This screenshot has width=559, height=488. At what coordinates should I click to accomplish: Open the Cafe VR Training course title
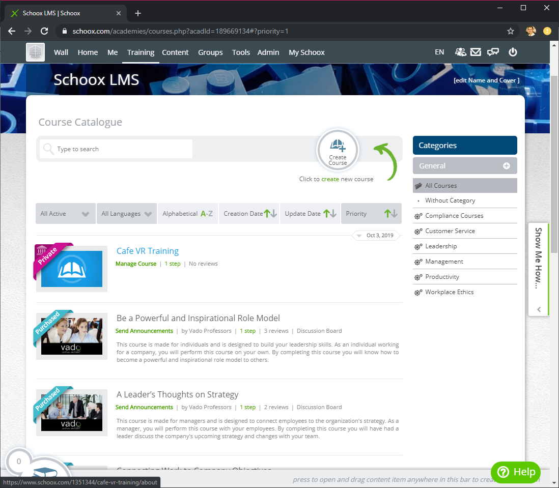click(x=148, y=251)
